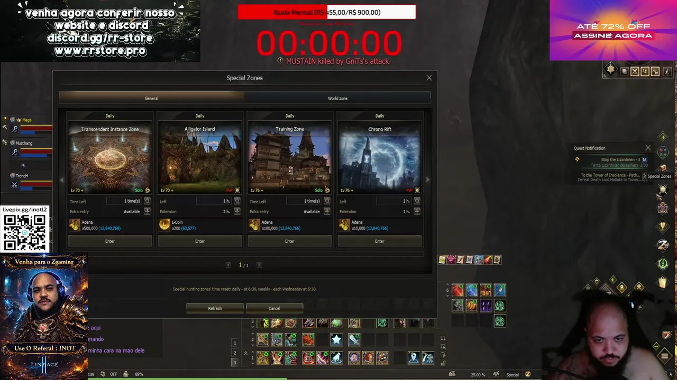Use purple ff skill in side panel

pyautogui.click(x=486, y=306)
